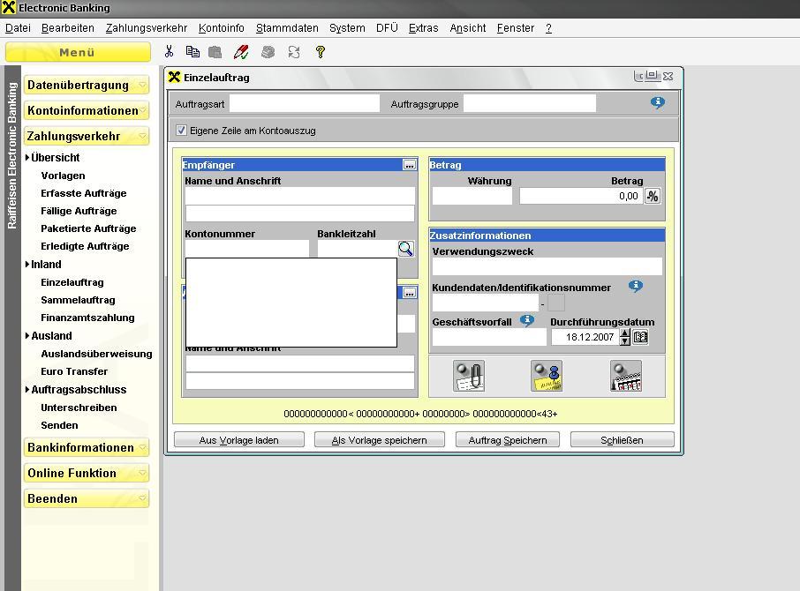Click the Auftrag Speichern button
The image size is (800, 591).
coord(508,440)
